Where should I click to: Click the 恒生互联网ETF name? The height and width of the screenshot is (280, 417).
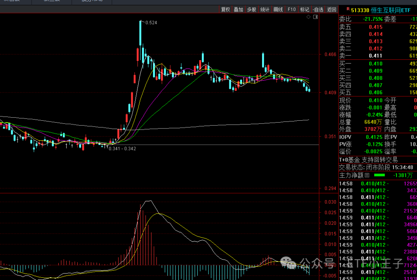391,10
